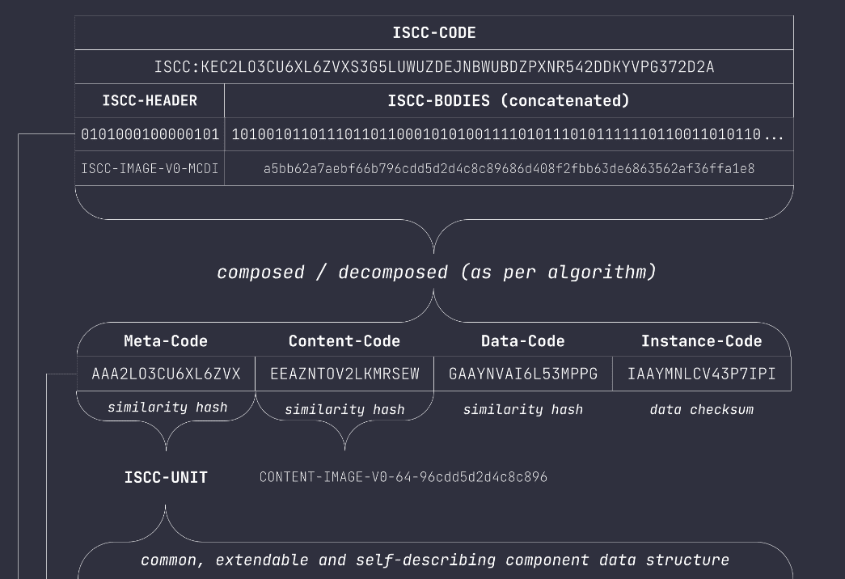
Task: Select the Instance-Code value IAAYMNLCV43P7IPI
Action: click(701, 374)
